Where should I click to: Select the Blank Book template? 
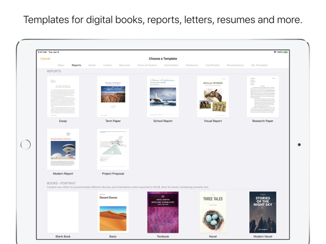(63, 212)
